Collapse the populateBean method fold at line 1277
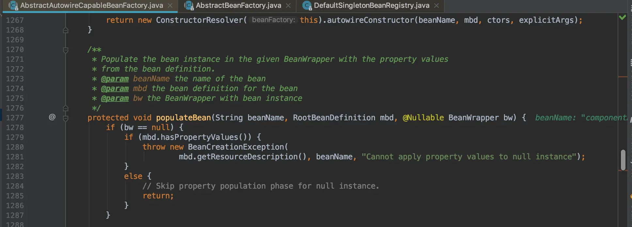Image resolution: width=632 pixels, height=227 pixels. tap(66, 118)
